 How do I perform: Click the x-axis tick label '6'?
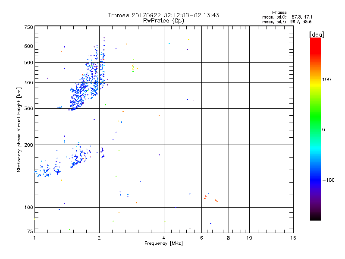pos(201,238)
